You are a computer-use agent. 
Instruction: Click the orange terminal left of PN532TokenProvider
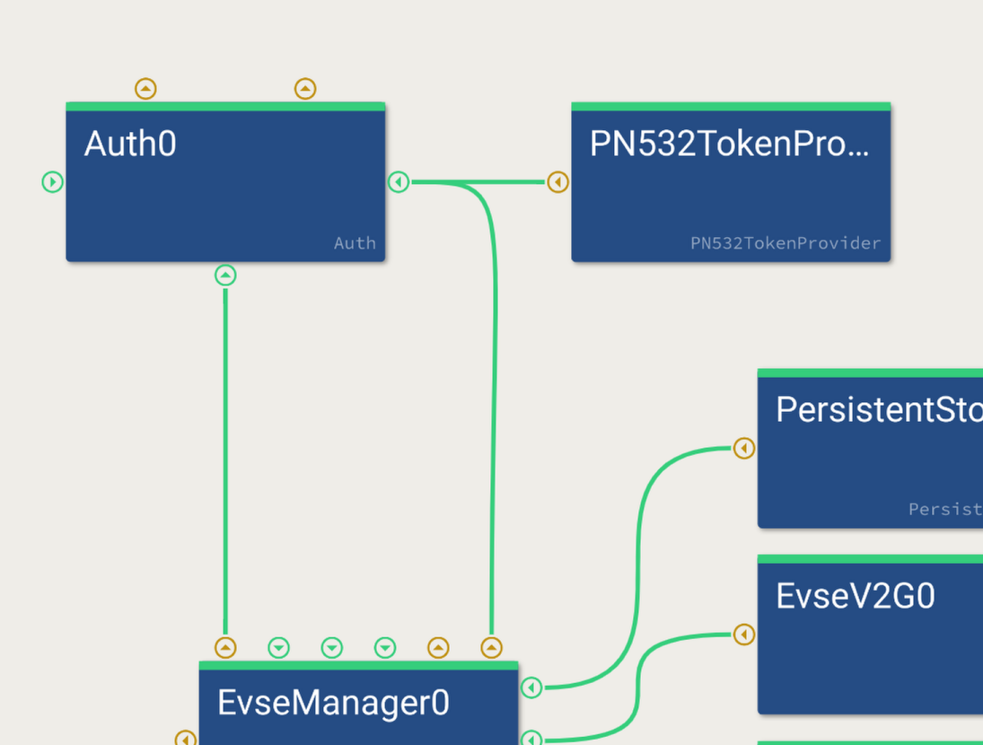pyautogui.click(x=557, y=182)
